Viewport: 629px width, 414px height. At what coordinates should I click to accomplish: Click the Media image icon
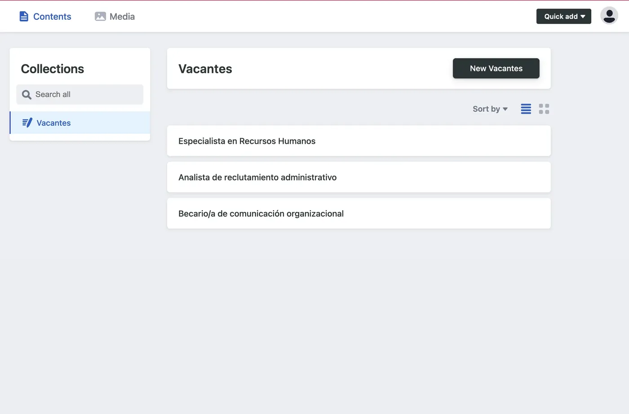point(99,16)
